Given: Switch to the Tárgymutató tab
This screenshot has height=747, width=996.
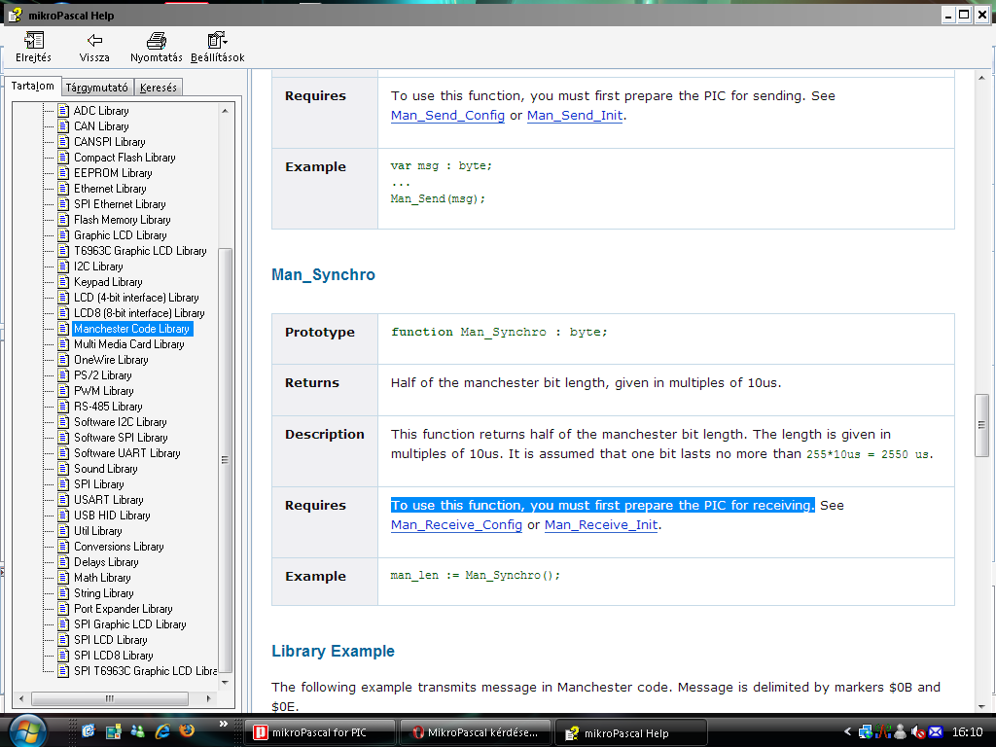Looking at the screenshot, I should (97, 88).
